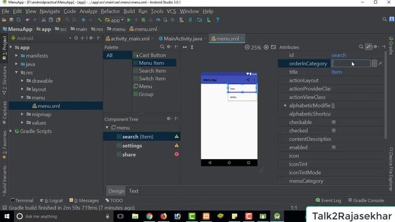Expand Gradle Scripts node
Screen dimensions: 395x222
pos(10,131)
